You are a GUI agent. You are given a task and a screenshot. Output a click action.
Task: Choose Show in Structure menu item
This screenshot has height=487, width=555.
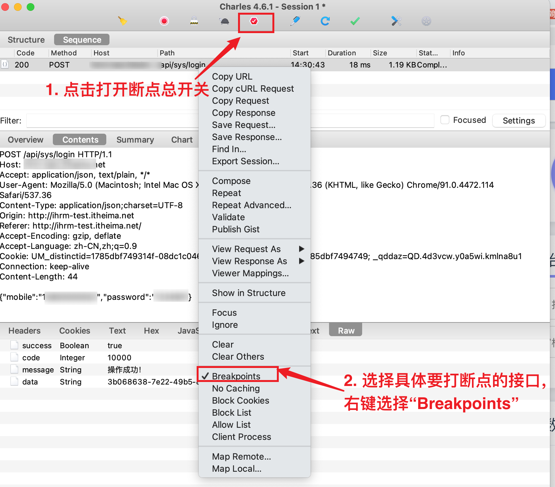click(254, 293)
